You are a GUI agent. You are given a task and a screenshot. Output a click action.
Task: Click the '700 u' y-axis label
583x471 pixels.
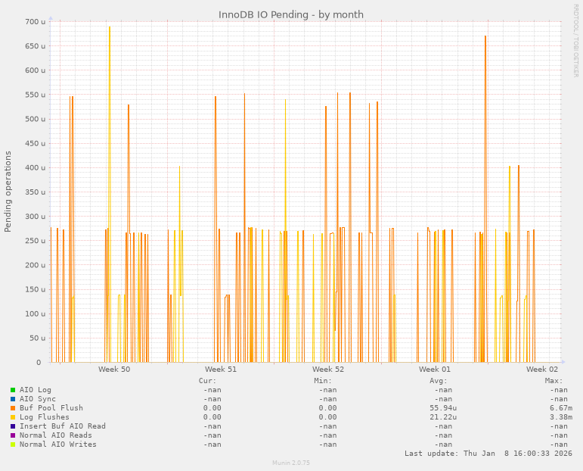tap(36, 22)
